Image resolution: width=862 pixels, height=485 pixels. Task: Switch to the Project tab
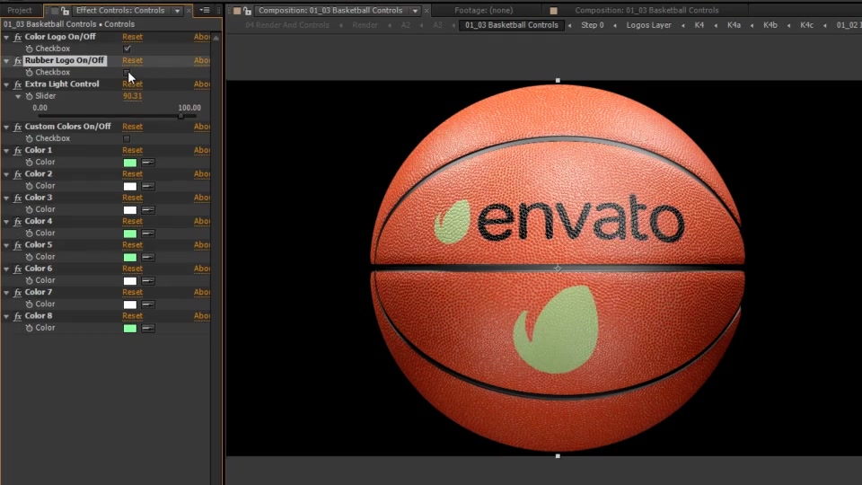(20, 11)
